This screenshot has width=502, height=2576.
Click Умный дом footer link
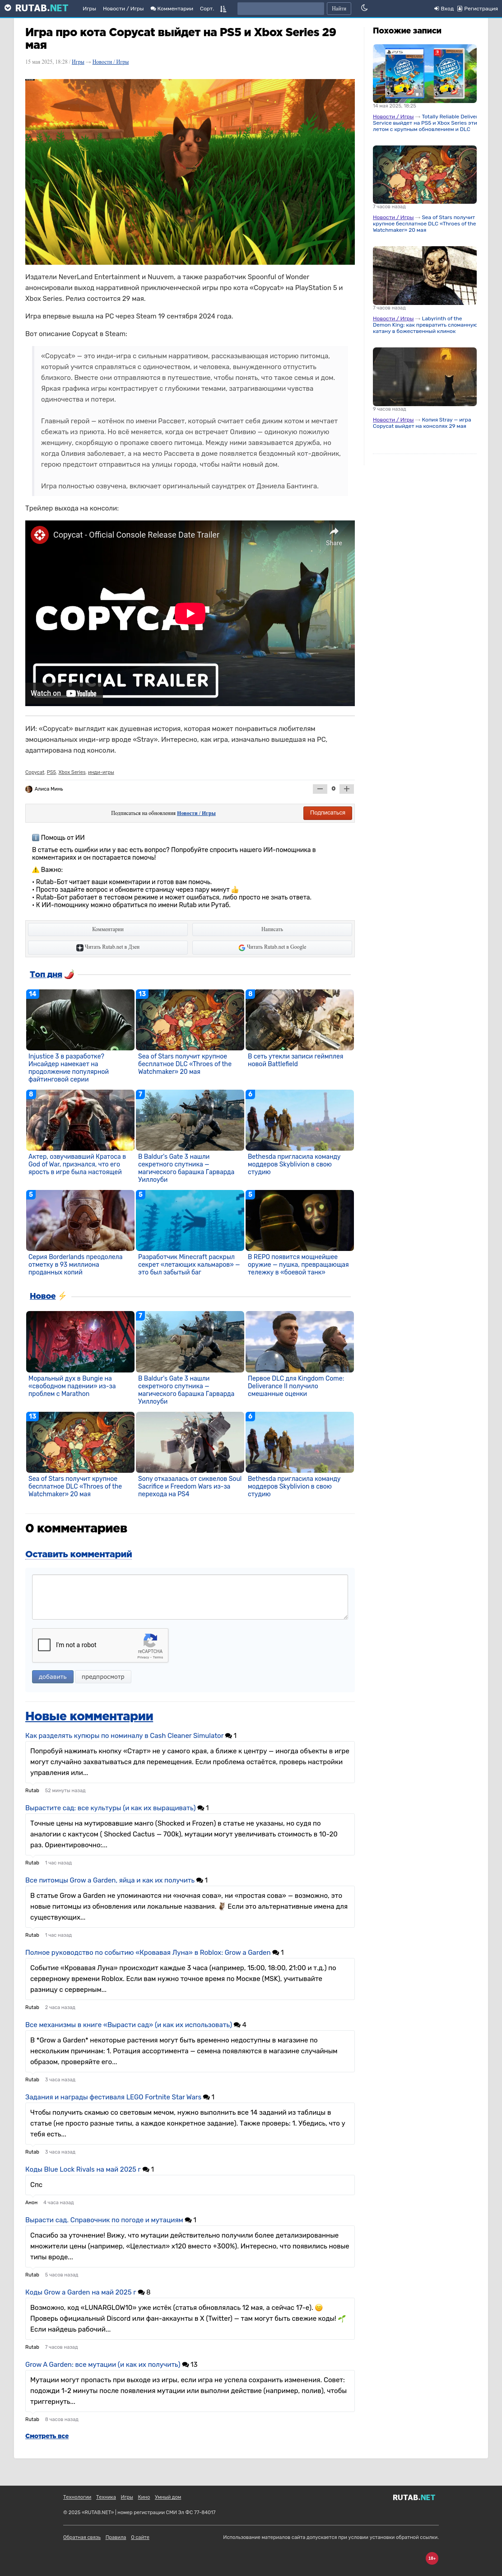click(168, 2497)
